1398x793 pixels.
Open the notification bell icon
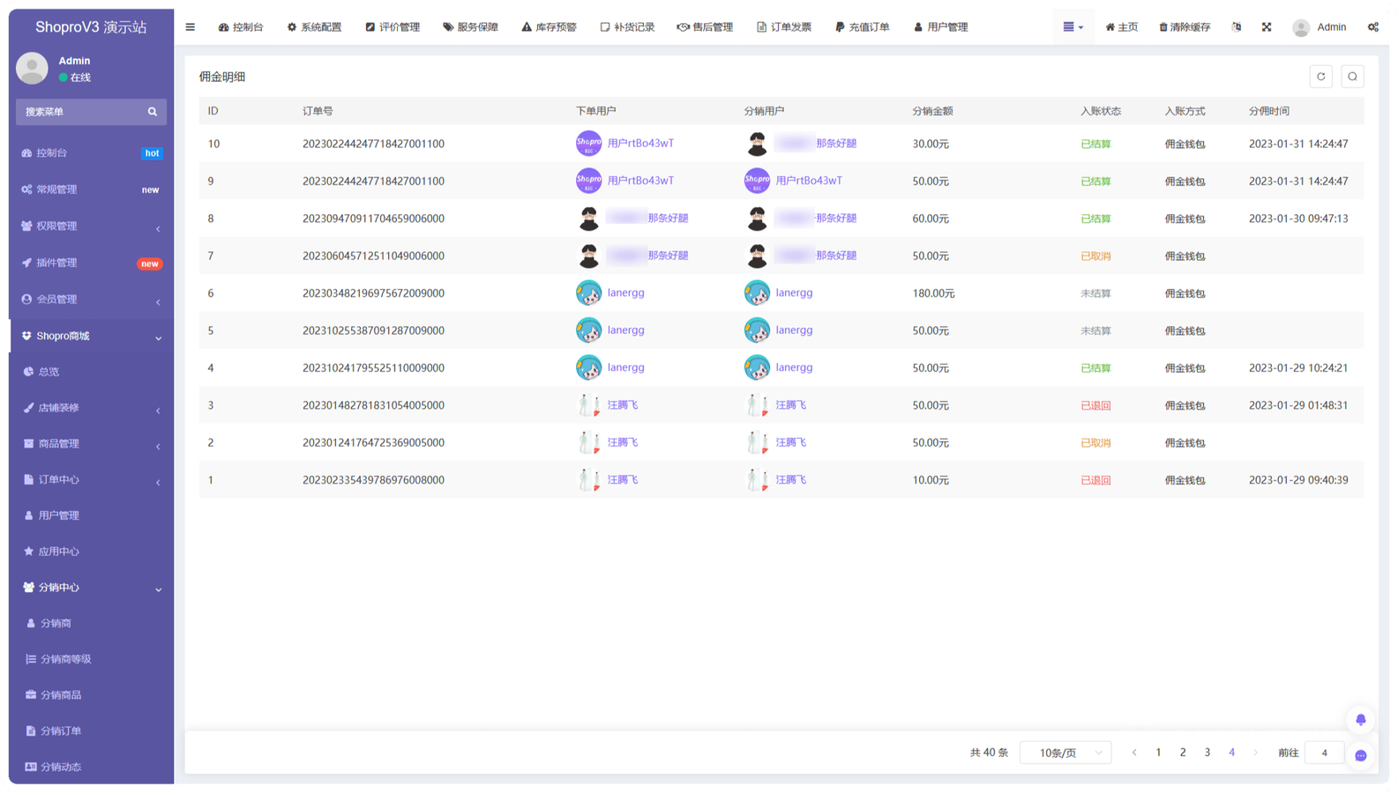(x=1360, y=720)
